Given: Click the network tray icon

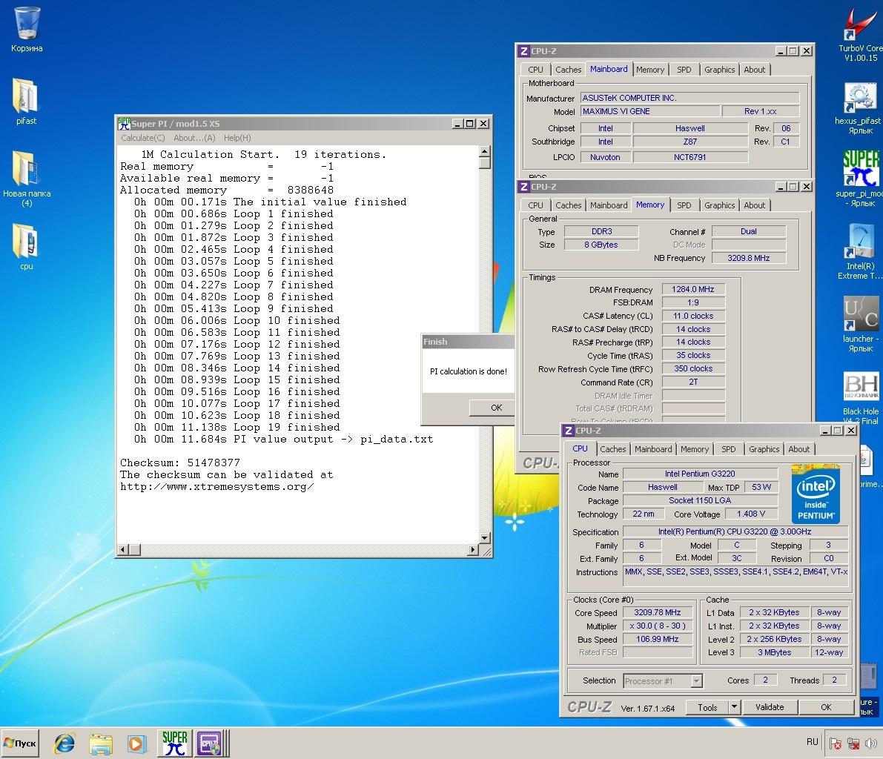Looking at the screenshot, I should click(853, 743).
